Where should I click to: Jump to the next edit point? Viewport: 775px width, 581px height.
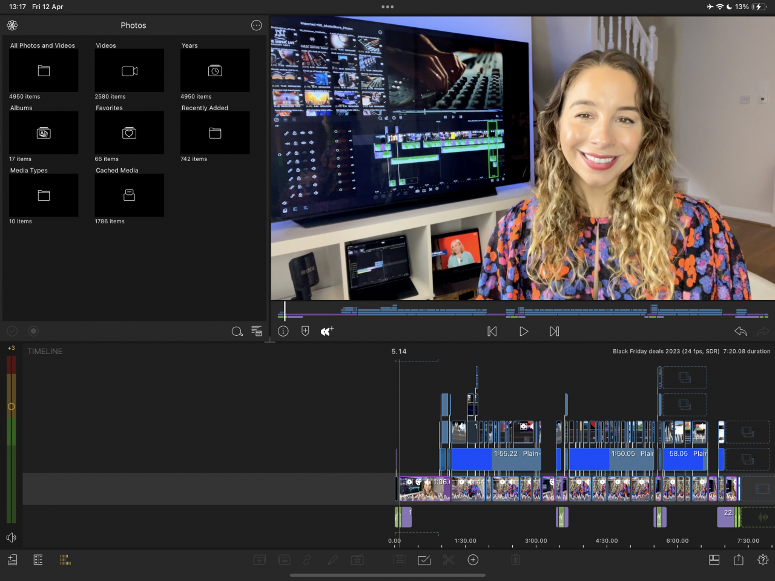pos(554,332)
